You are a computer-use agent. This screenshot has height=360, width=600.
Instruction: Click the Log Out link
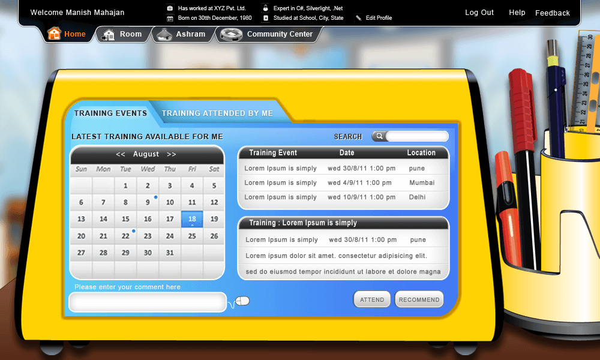point(479,13)
